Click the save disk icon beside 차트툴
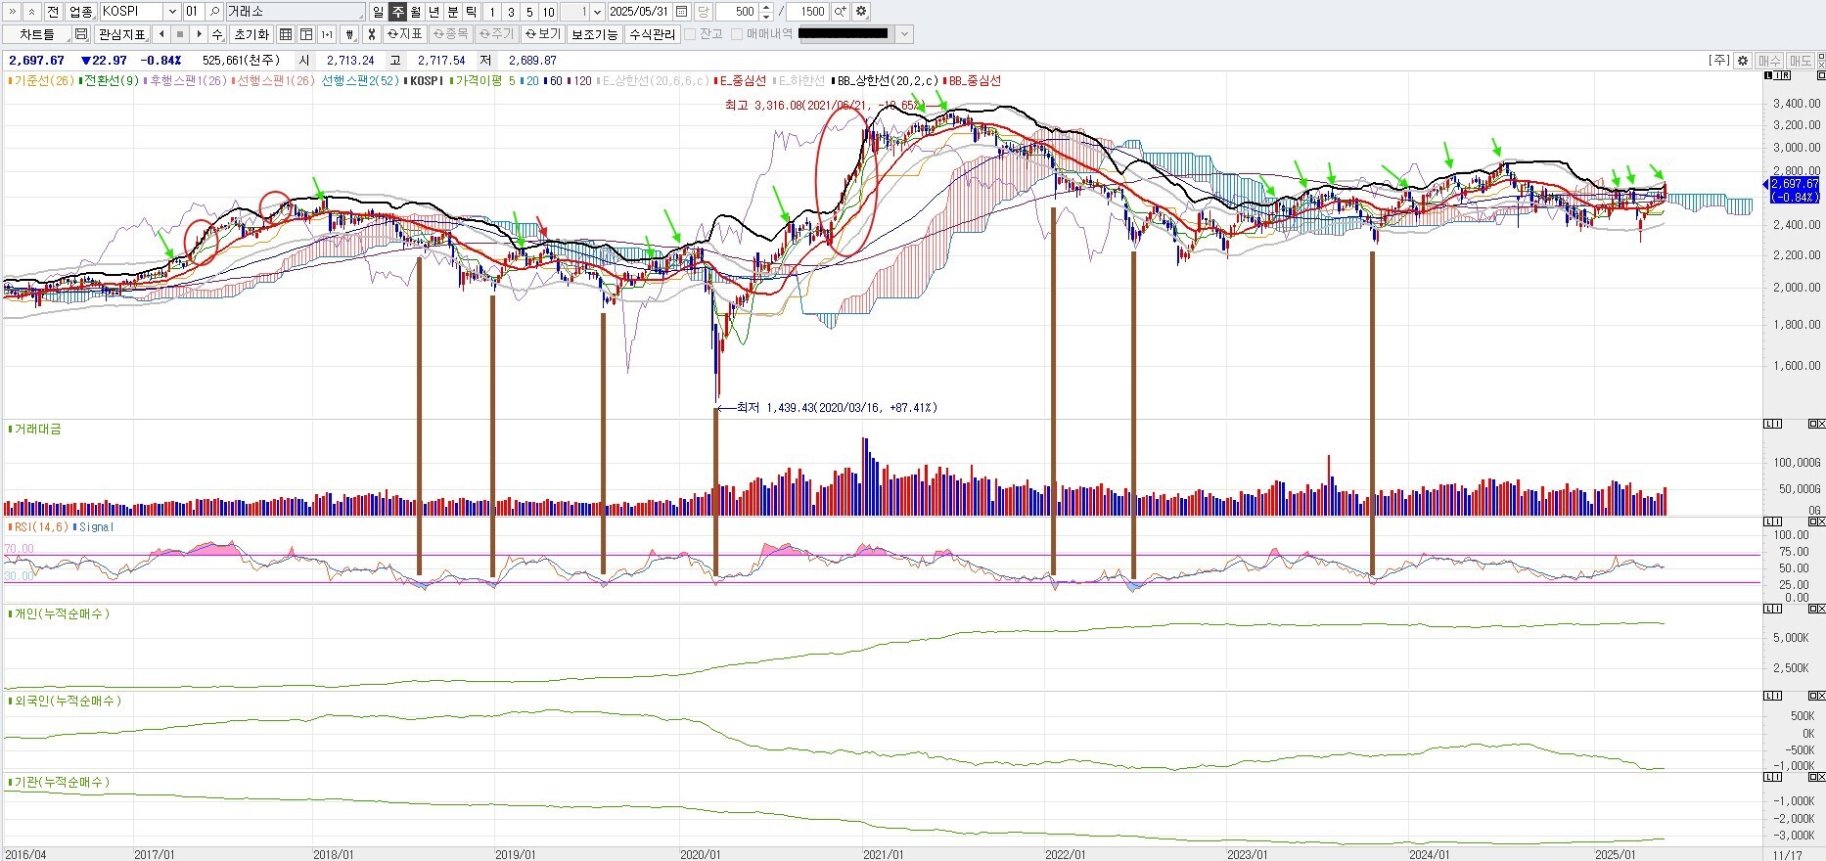The image size is (1826, 861). 81,34
